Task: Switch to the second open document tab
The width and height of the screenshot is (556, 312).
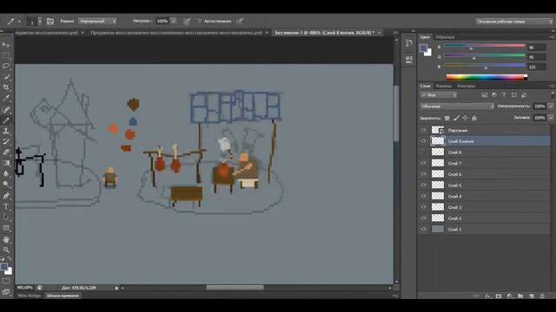Action: 176,33
